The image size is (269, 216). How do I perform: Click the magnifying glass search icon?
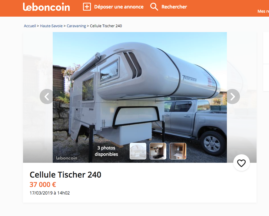coord(154,7)
